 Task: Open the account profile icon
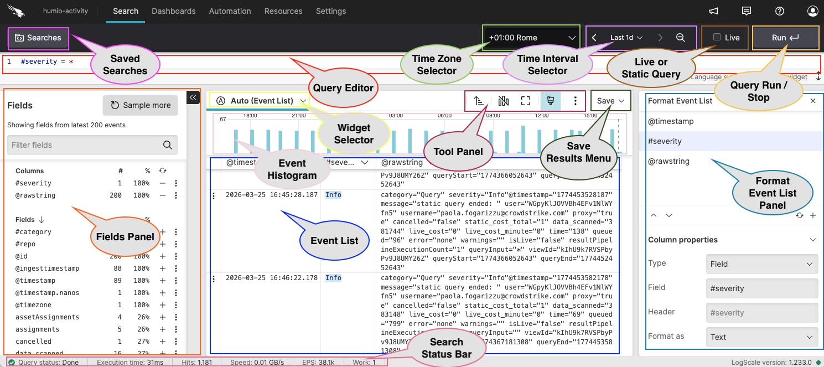pos(812,11)
